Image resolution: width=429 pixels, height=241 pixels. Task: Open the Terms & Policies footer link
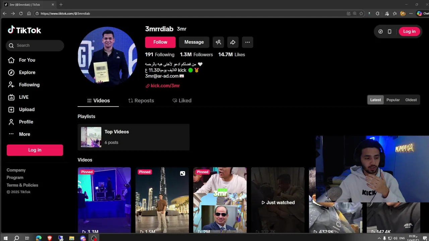tap(22, 185)
